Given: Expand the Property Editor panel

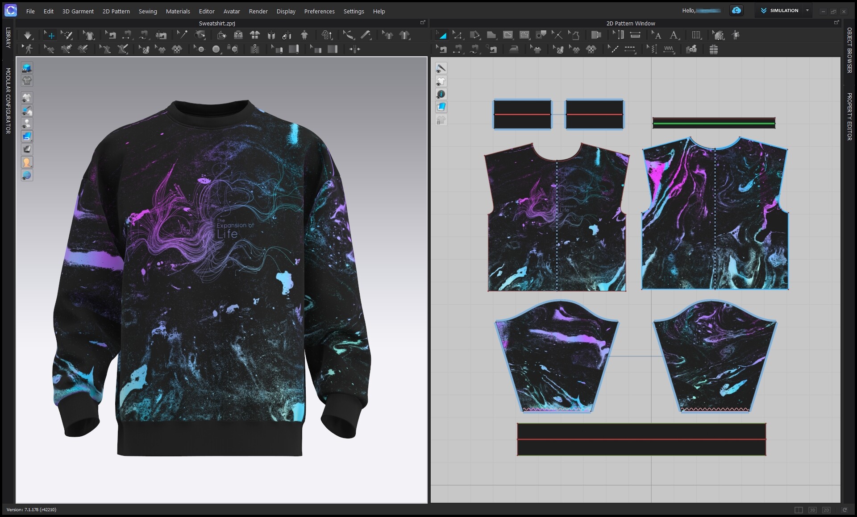Looking at the screenshot, I should coord(848,112).
